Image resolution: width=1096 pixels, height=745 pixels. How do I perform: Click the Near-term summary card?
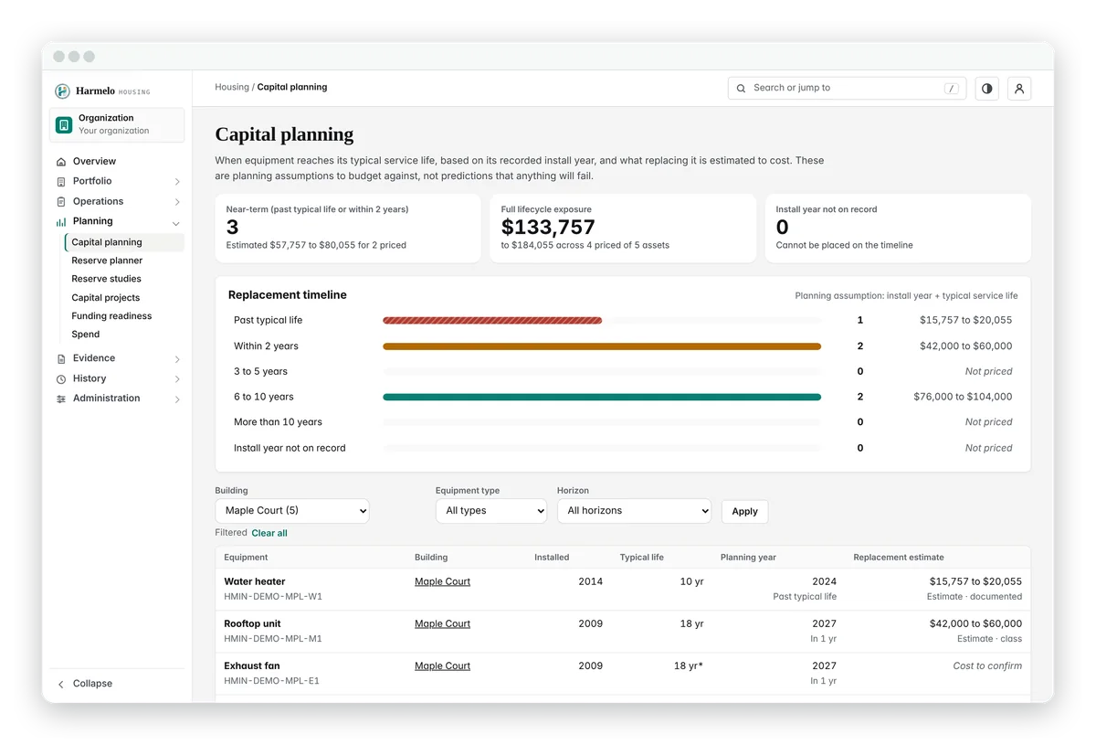coord(348,229)
